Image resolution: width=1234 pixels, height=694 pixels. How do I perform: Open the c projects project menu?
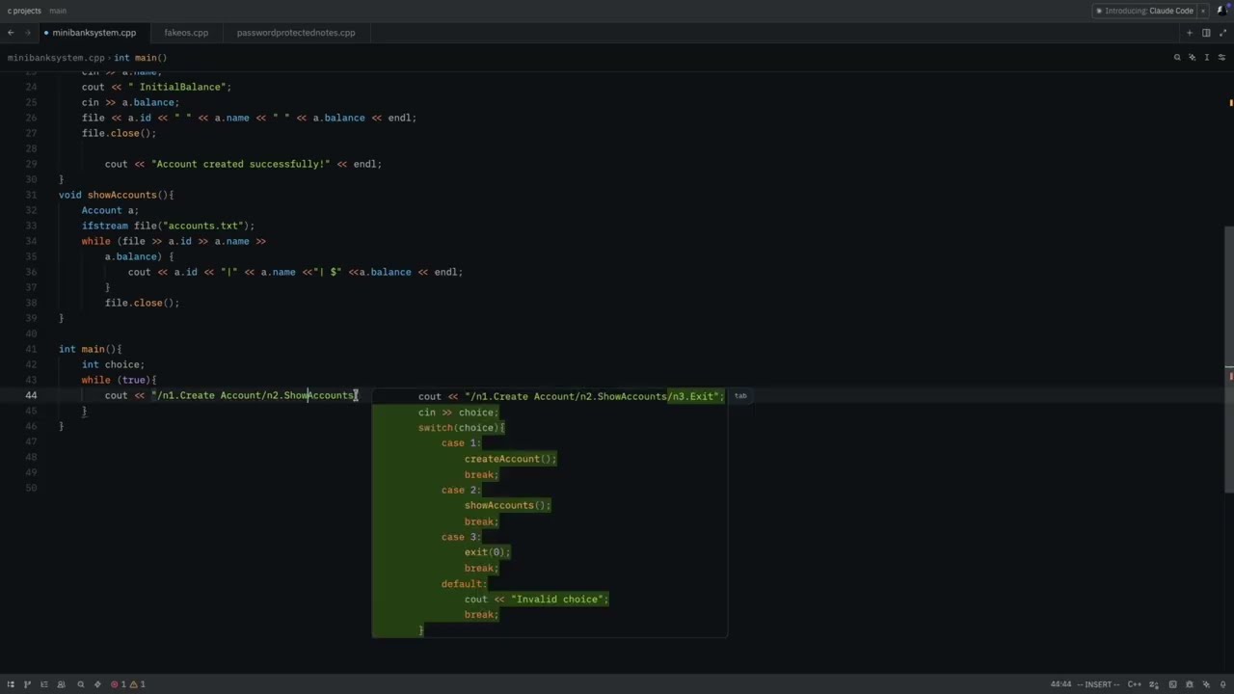pos(24,11)
